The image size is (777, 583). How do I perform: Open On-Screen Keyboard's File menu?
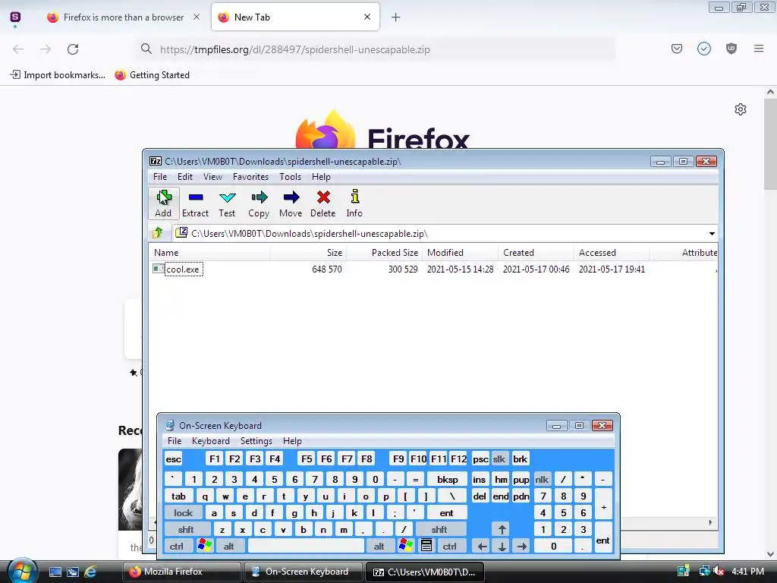coord(175,441)
